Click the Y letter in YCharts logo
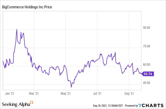Viewport: 166px width, 109px height. (141, 105)
